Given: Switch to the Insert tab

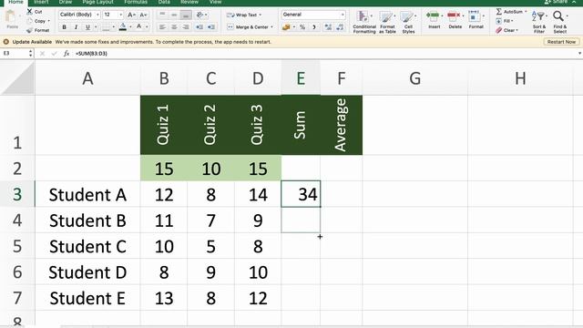Looking at the screenshot, I should [x=41, y=2].
